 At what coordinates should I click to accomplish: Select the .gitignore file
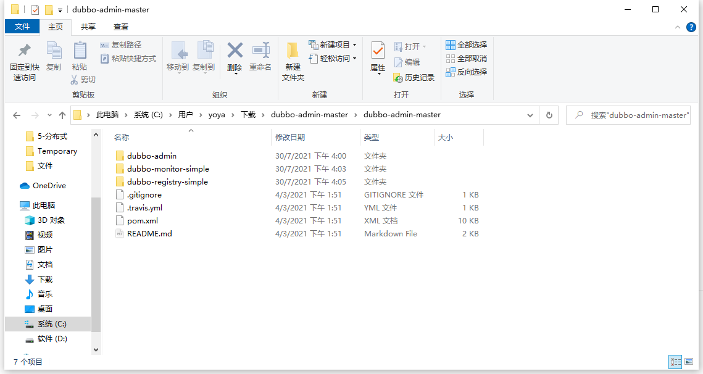[x=144, y=194]
